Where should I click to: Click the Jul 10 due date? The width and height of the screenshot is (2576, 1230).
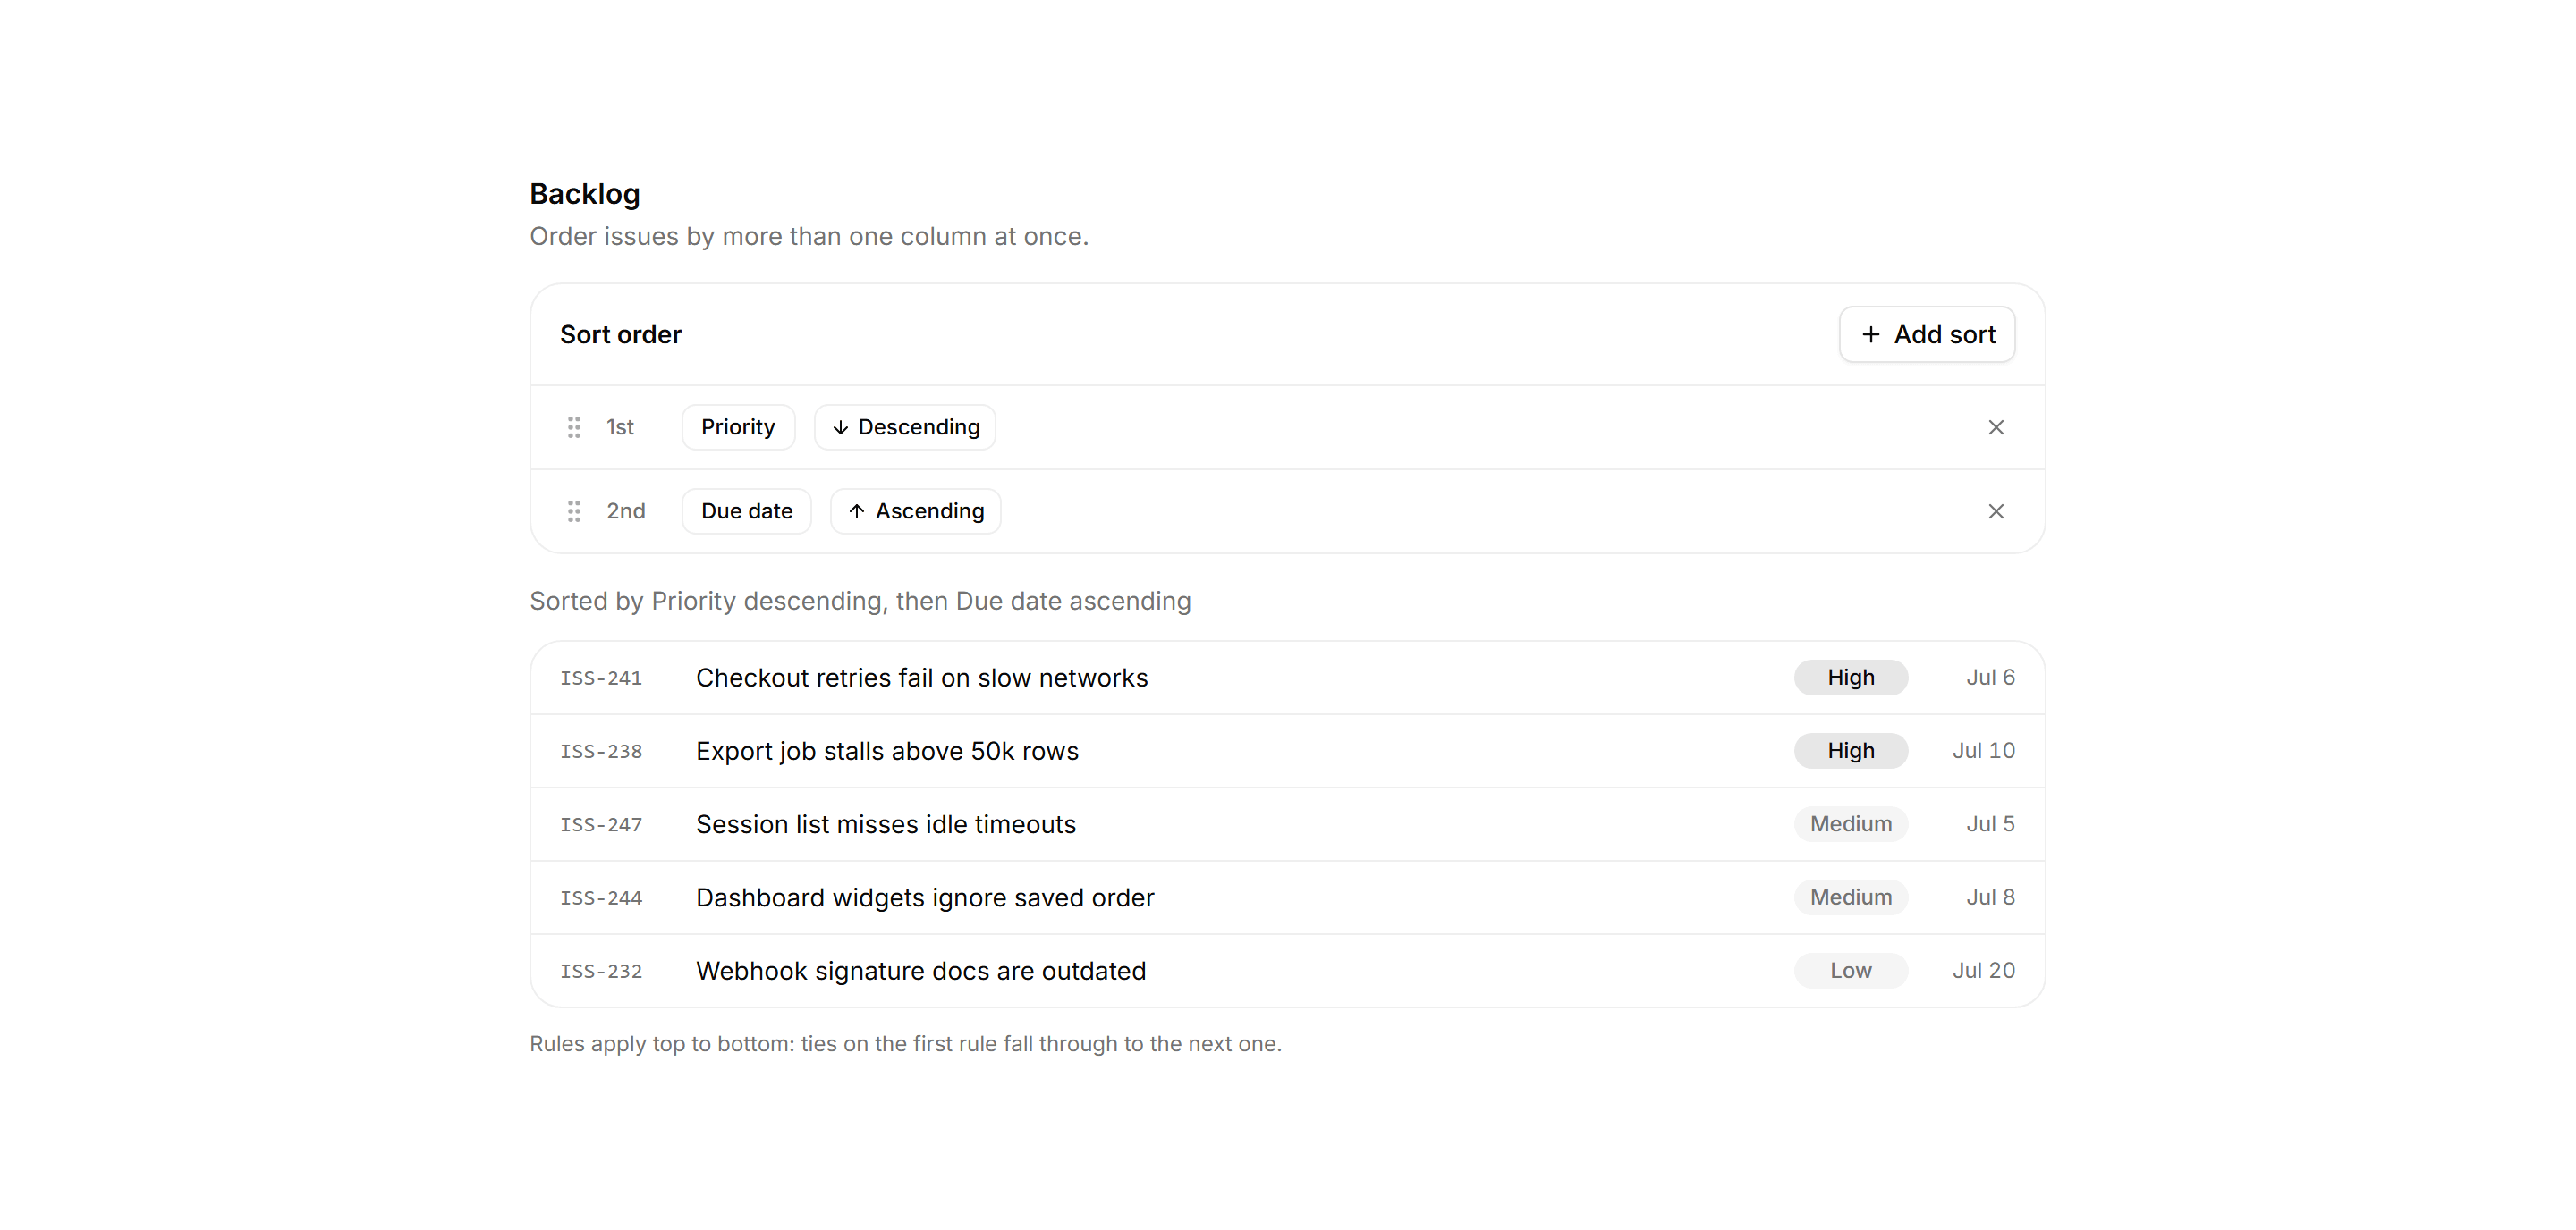pos(1984,752)
